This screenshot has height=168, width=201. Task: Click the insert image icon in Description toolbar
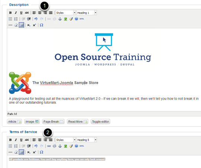click(66, 19)
